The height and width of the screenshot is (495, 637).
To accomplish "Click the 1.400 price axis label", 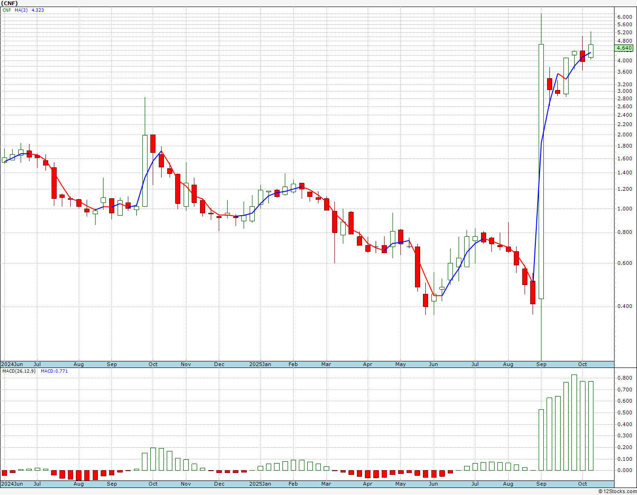I will point(624,172).
